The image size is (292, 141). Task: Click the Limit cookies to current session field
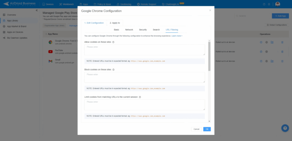coord(145,105)
